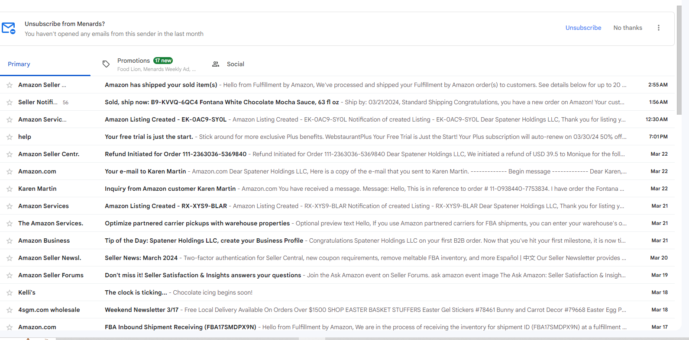Open 'Your e-mail to Karen Martin' subject
Viewport: 689px width, 340px height.
click(146, 171)
